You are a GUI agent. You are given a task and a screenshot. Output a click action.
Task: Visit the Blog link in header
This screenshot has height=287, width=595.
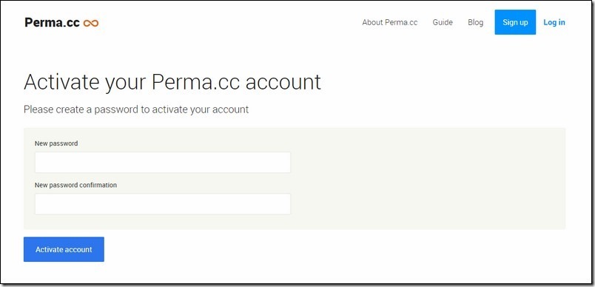tap(475, 22)
